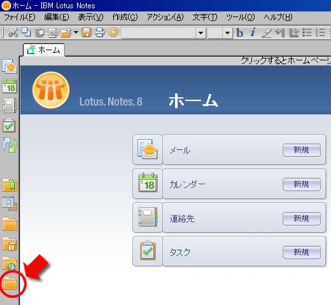The height and width of the screenshot is (305, 331).
Task: Click the outdent toolbar icon
Action: coord(294,32)
